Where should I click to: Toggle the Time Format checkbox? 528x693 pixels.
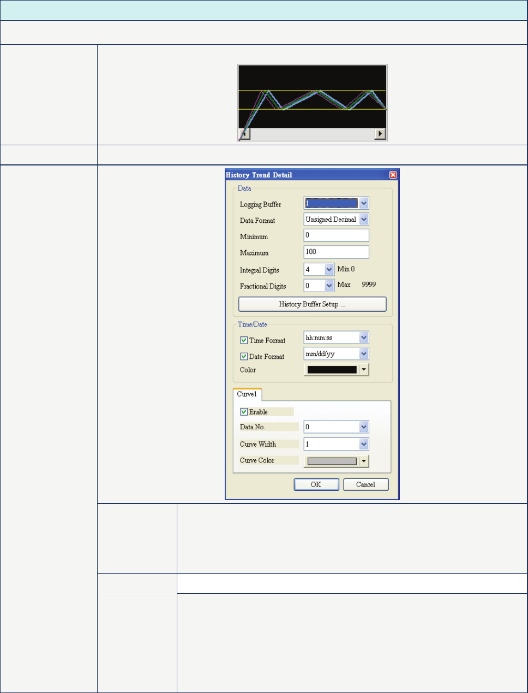pyautogui.click(x=244, y=340)
